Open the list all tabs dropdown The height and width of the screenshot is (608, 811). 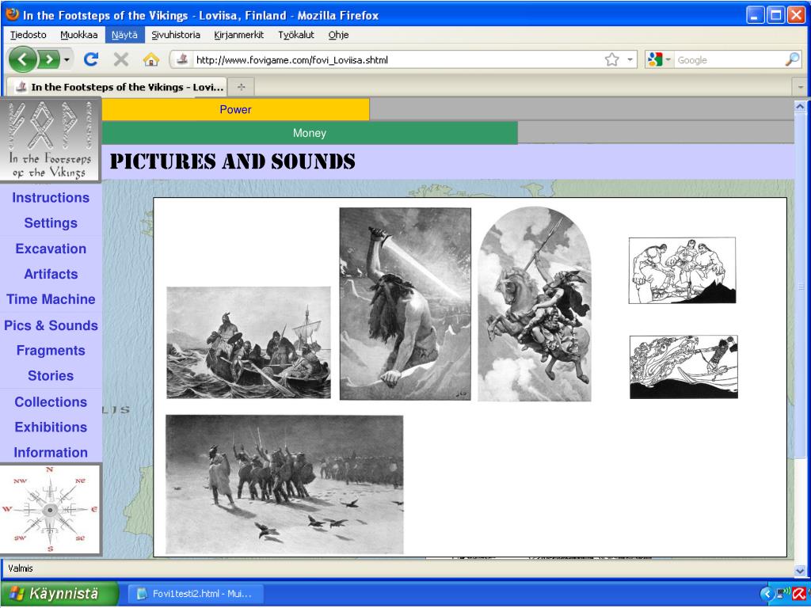(801, 87)
